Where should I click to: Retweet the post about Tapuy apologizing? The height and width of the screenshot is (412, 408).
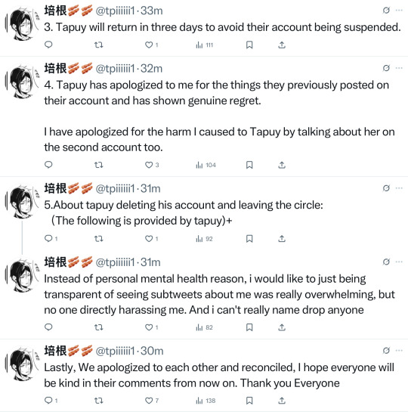tap(99, 165)
